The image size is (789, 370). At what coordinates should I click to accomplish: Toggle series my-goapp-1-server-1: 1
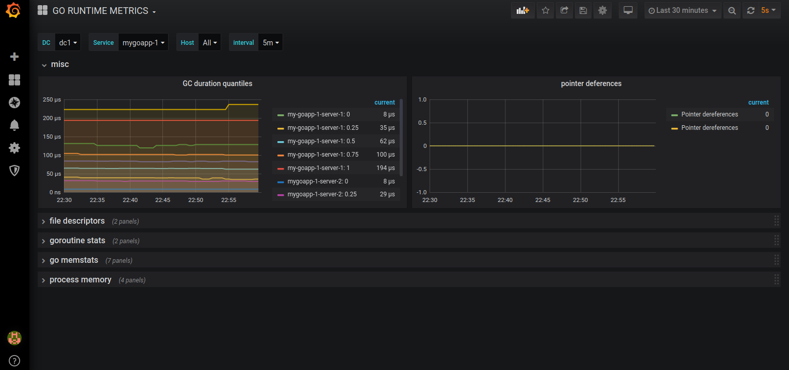pos(319,168)
